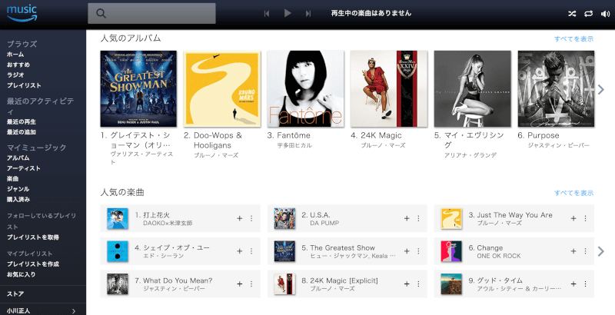Open ラジオ in the sidebar
Image resolution: width=615 pixels, height=315 pixels.
tap(15, 75)
